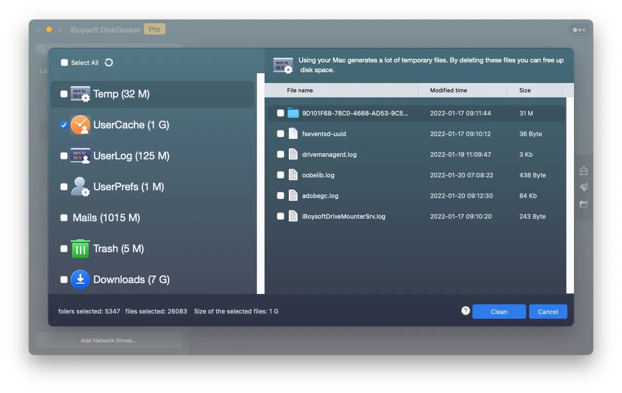The height and width of the screenshot is (393, 622).
Task: Uncheck the UserCache checkbox
Action: pyautogui.click(x=64, y=125)
